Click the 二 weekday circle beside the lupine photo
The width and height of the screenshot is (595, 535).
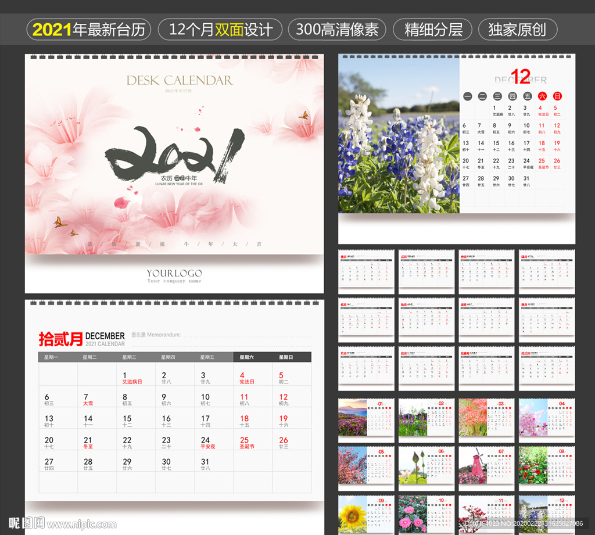click(x=482, y=96)
